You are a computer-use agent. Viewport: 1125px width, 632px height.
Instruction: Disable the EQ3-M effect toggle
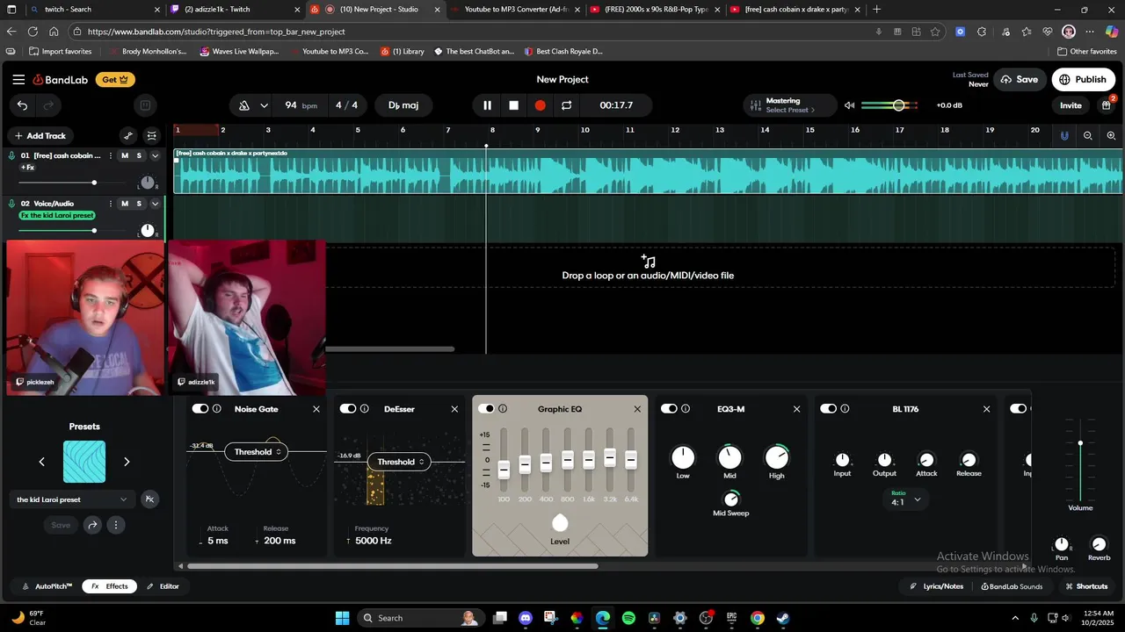(x=670, y=409)
